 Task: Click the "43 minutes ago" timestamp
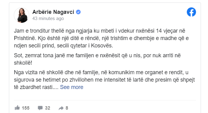(x=48, y=18)
